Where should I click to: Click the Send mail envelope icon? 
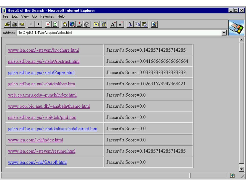click(x=22, y=24)
